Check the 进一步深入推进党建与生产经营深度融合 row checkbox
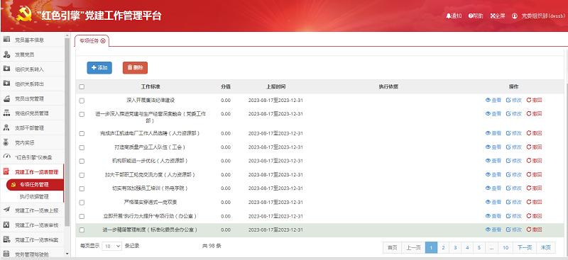 point(82,114)
